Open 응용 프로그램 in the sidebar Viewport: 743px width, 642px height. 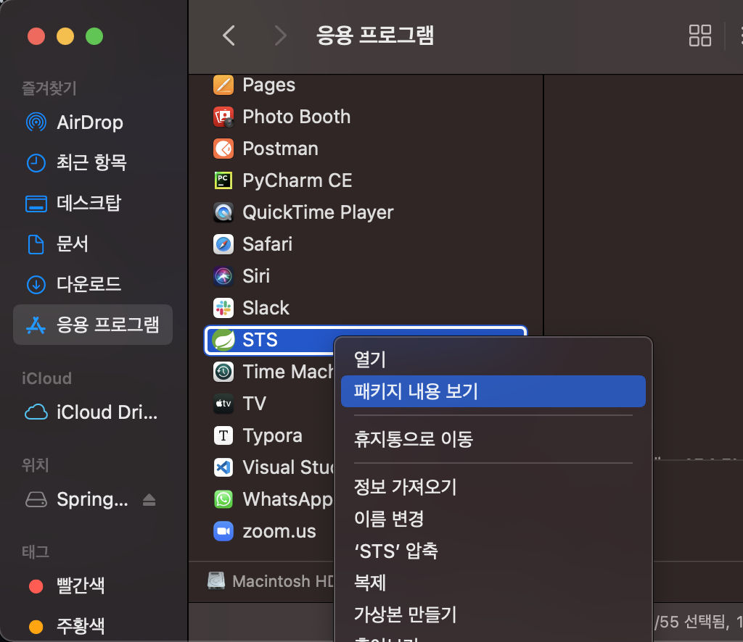(x=93, y=325)
